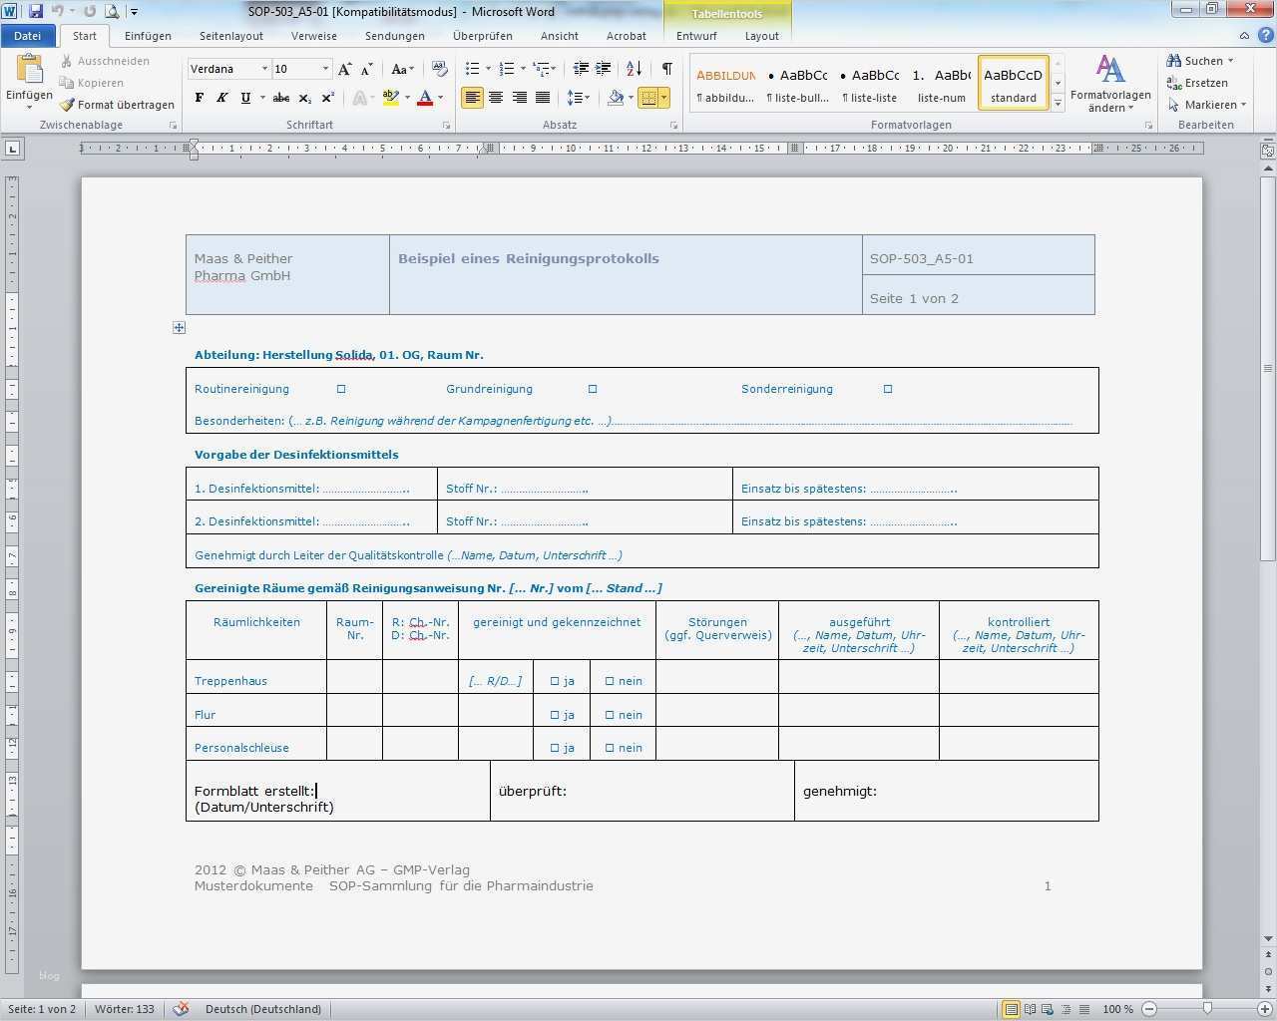Tick the ja checkbox in Treppenhaus row
The height and width of the screenshot is (1021, 1277).
(x=555, y=682)
